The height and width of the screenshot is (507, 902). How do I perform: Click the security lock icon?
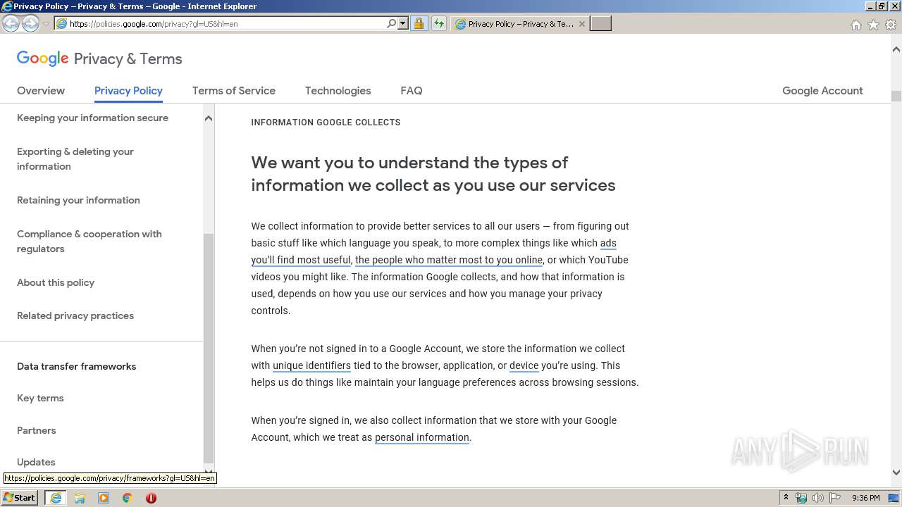[x=419, y=23]
